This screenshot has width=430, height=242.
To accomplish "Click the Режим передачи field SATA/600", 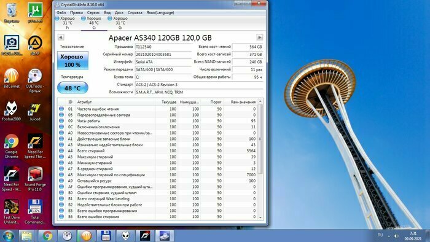I will (x=163, y=69).
